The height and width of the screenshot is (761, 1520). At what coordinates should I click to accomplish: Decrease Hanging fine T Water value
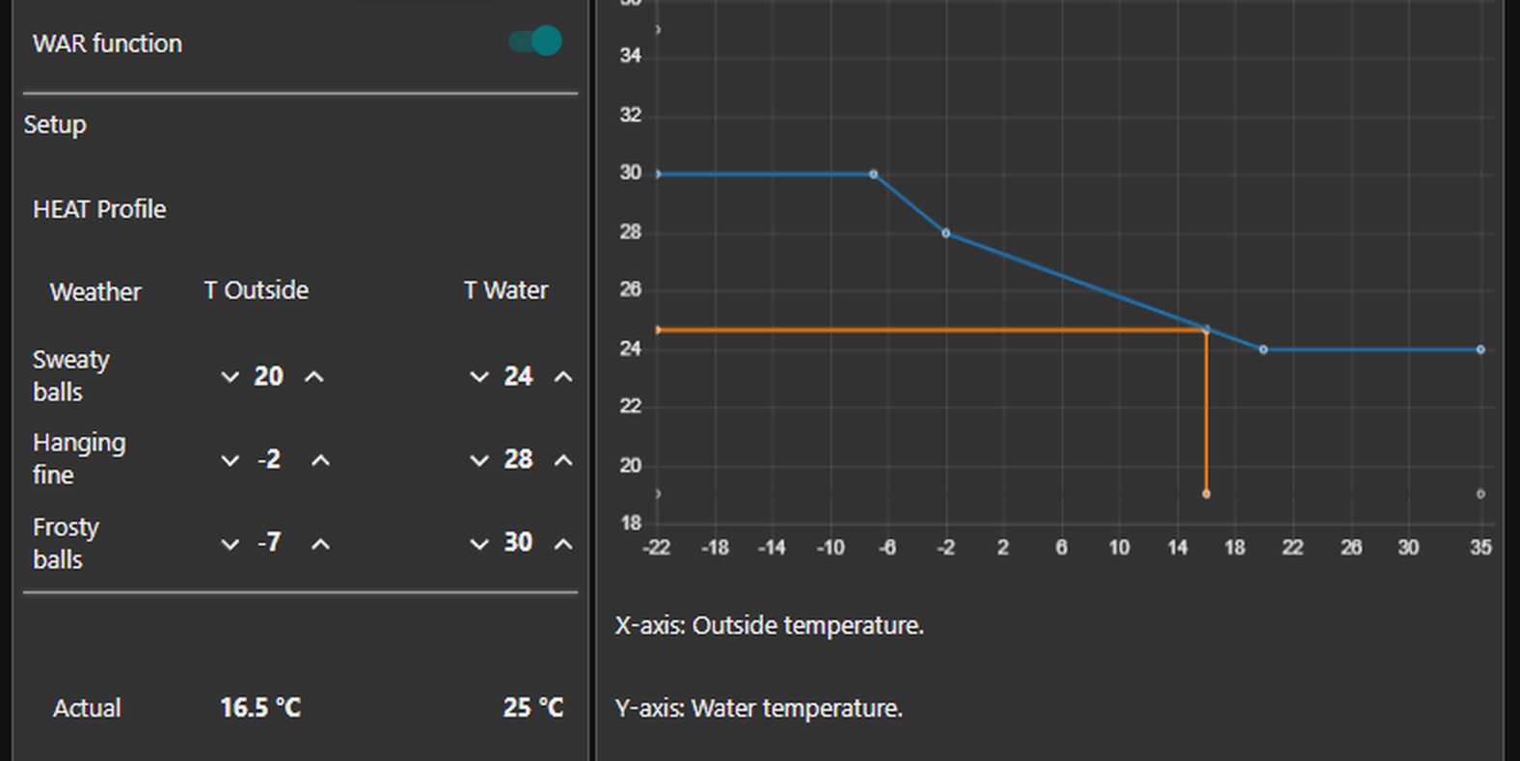click(x=479, y=461)
